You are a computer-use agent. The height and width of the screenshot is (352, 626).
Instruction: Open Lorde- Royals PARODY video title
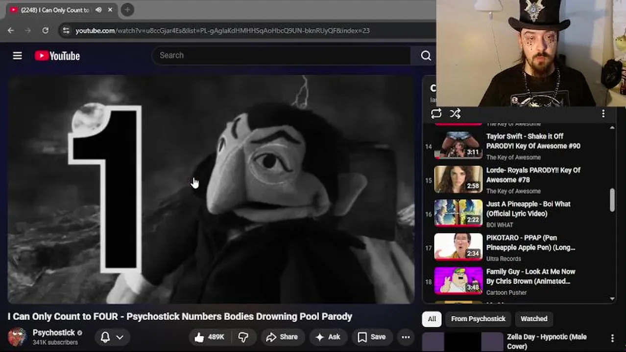tap(533, 175)
